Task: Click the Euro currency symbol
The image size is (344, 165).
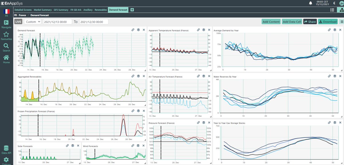Action: 334,3
